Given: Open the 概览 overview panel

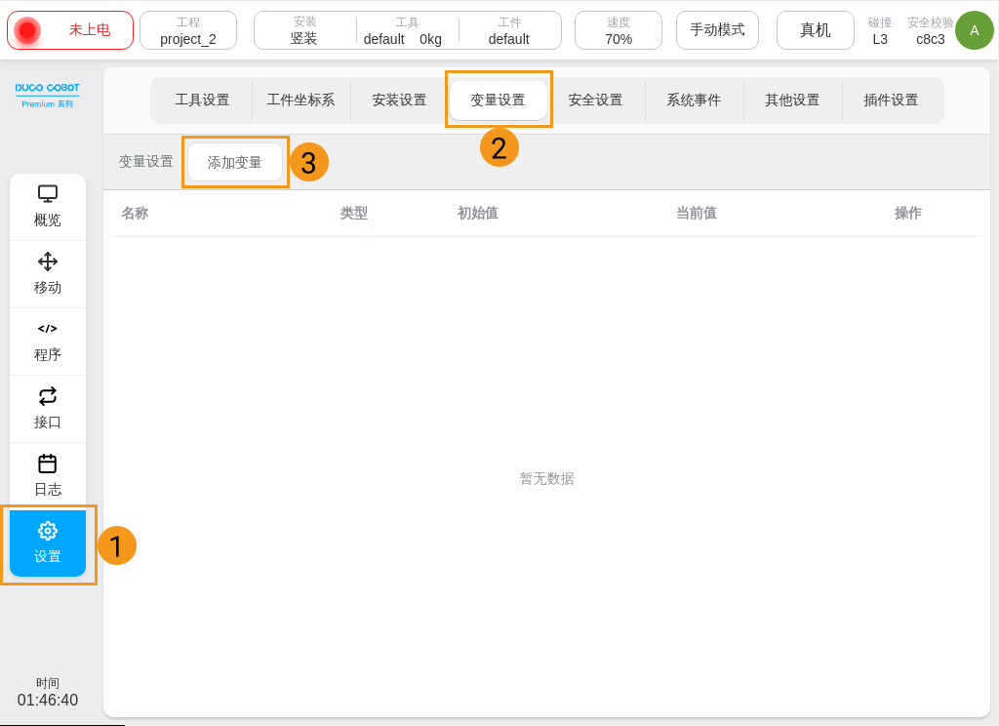Looking at the screenshot, I should (48, 205).
